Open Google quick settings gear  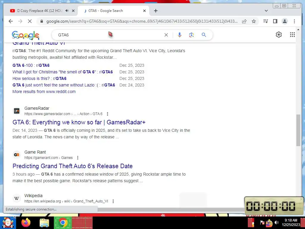279,35
